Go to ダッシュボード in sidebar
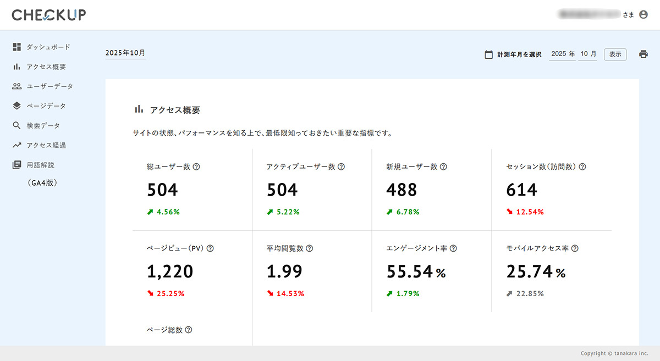The height and width of the screenshot is (361, 660). [48, 47]
